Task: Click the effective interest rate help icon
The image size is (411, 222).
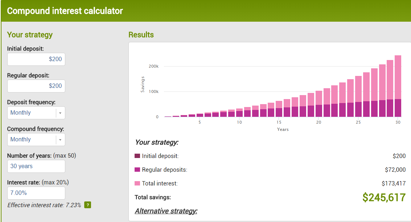Action: tap(87, 205)
